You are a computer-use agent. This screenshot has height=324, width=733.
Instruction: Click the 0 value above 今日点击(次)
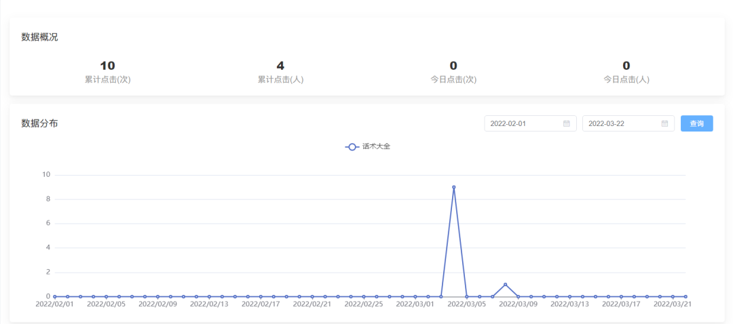(453, 66)
